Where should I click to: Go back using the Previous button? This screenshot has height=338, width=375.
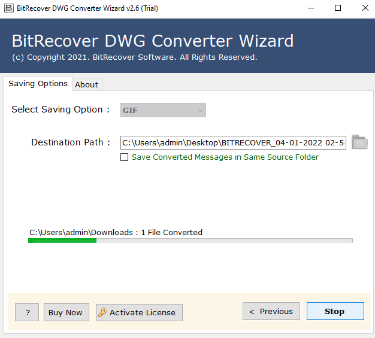point(271,311)
